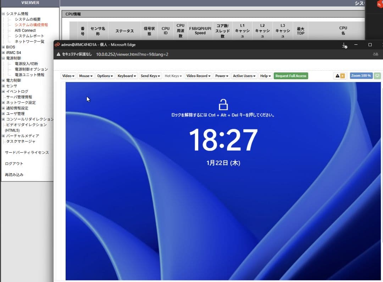Expand the iRMC S4 section
The height and width of the screenshot is (282, 383).
click(x=3, y=52)
